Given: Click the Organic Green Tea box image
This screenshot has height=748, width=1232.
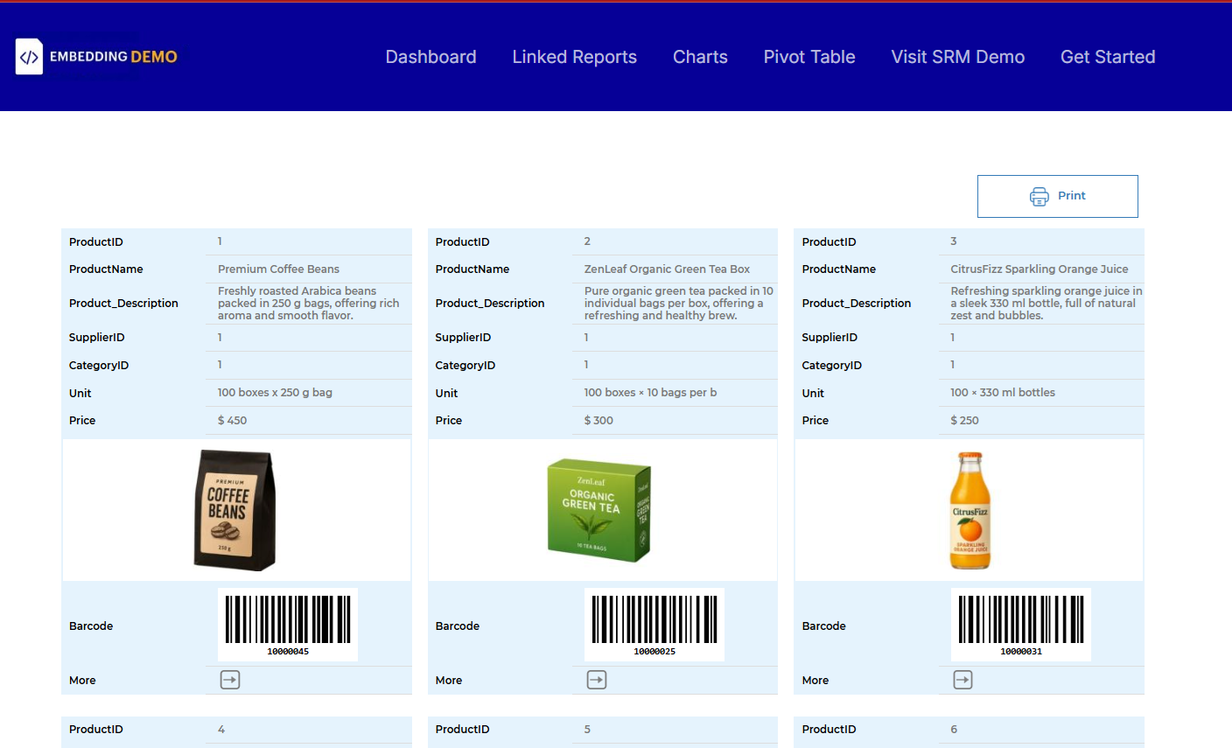Looking at the screenshot, I should pyautogui.click(x=600, y=509).
